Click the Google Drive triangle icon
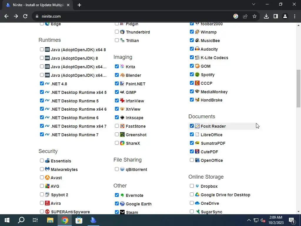Viewport: 301px width, 226px height. click(197, 195)
